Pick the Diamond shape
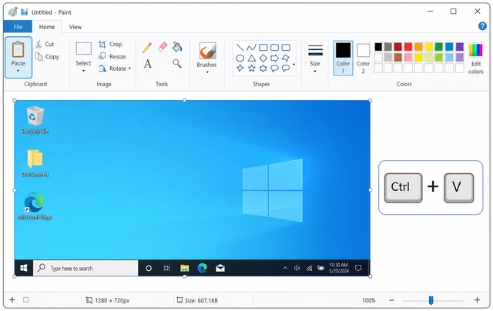Screen dimensions: 493x311 263,58
